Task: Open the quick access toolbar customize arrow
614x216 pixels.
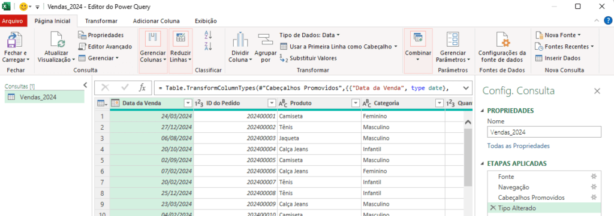Action: click(38, 7)
